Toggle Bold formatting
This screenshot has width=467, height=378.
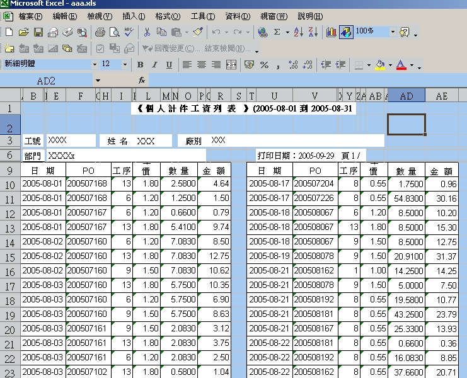point(140,65)
